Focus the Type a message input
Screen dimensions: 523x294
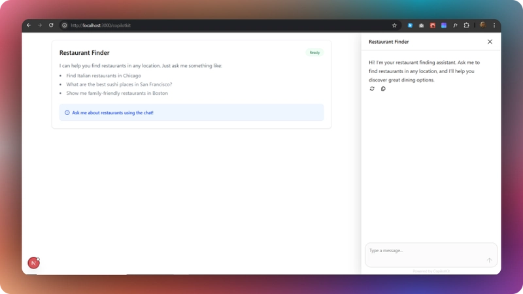pos(431,255)
